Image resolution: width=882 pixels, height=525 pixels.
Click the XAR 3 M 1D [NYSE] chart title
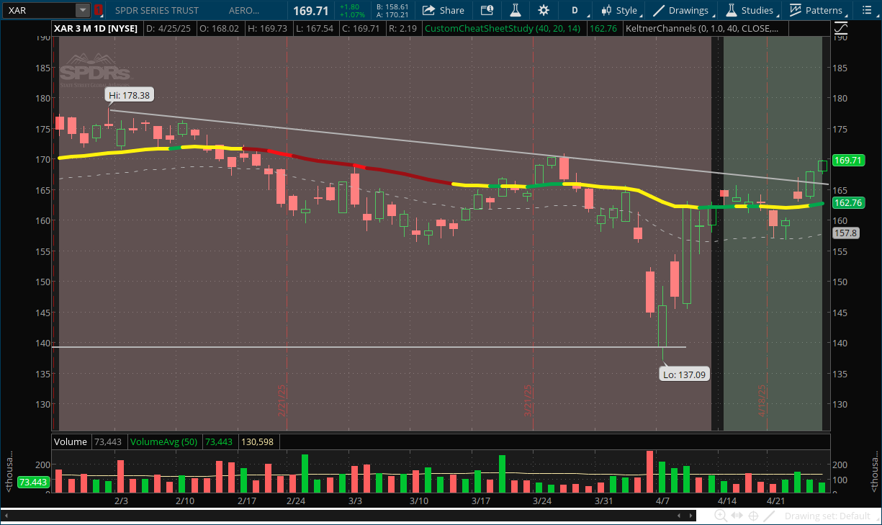coord(97,28)
